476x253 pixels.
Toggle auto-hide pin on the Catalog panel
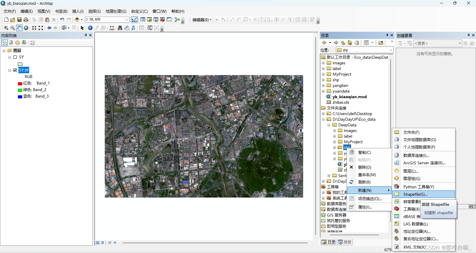click(387, 35)
